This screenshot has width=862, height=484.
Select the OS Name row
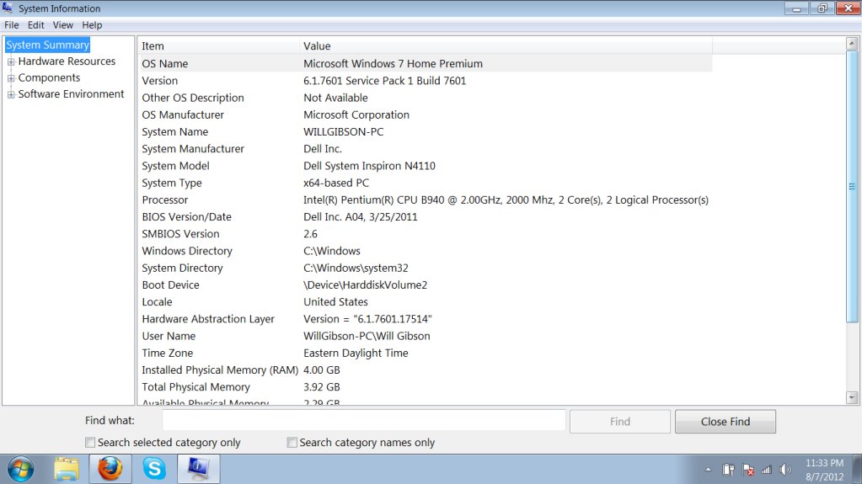(426, 64)
